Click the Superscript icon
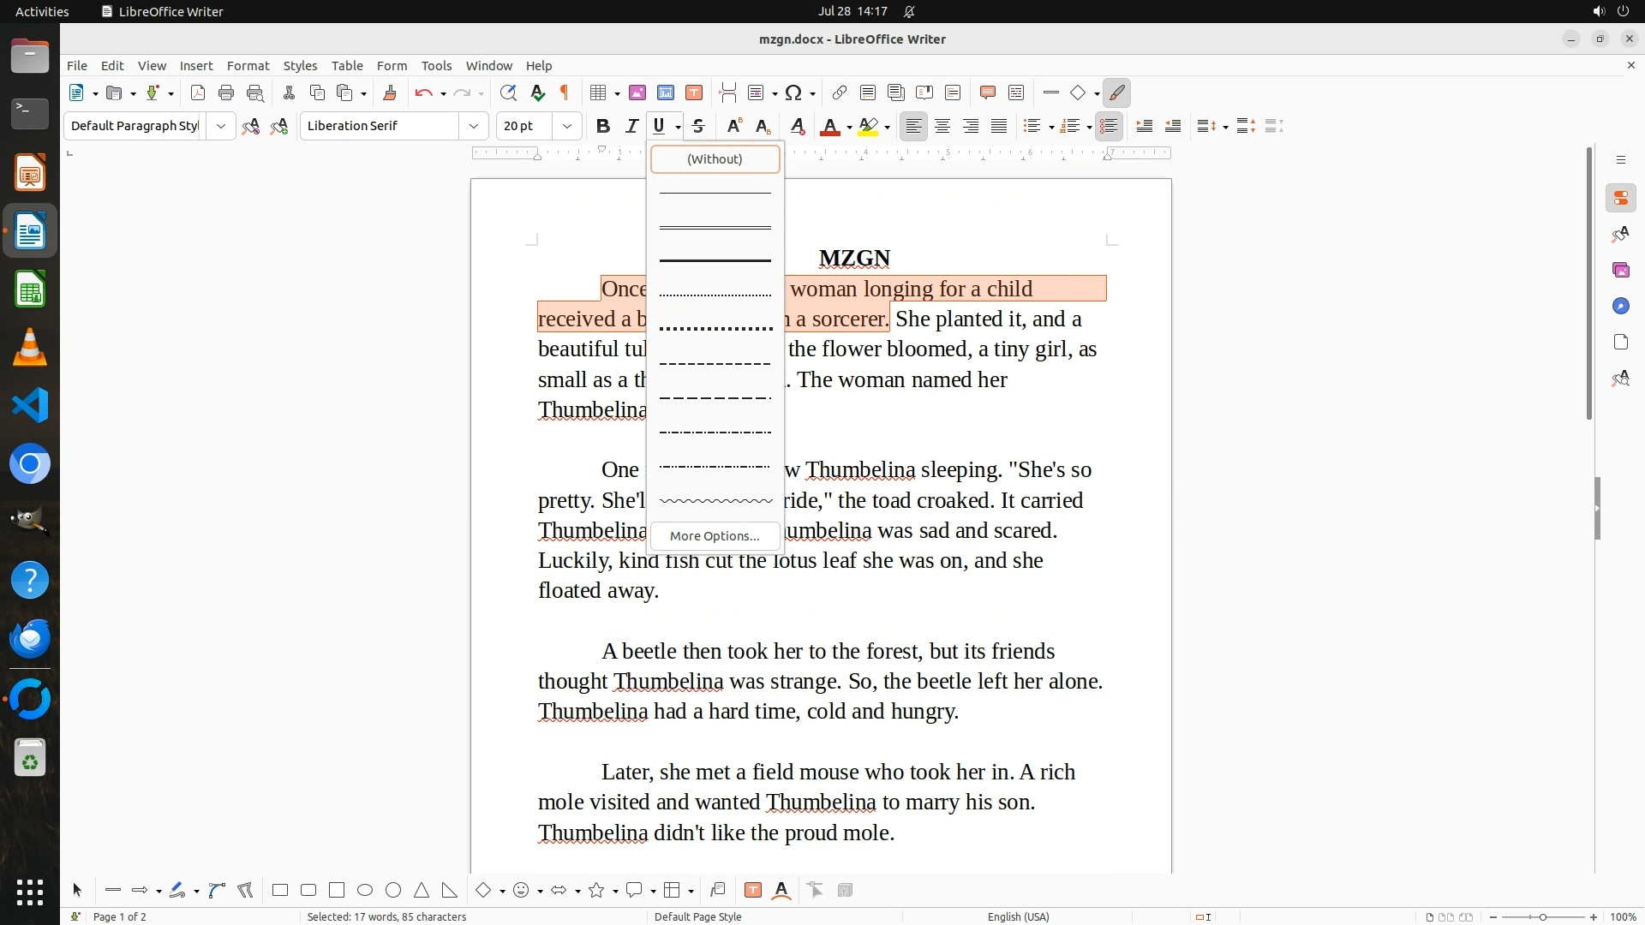The height and width of the screenshot is (925, 1645). coord(733,126)
